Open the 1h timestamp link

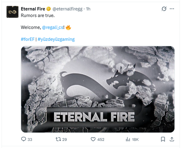(x=88, y=9)
